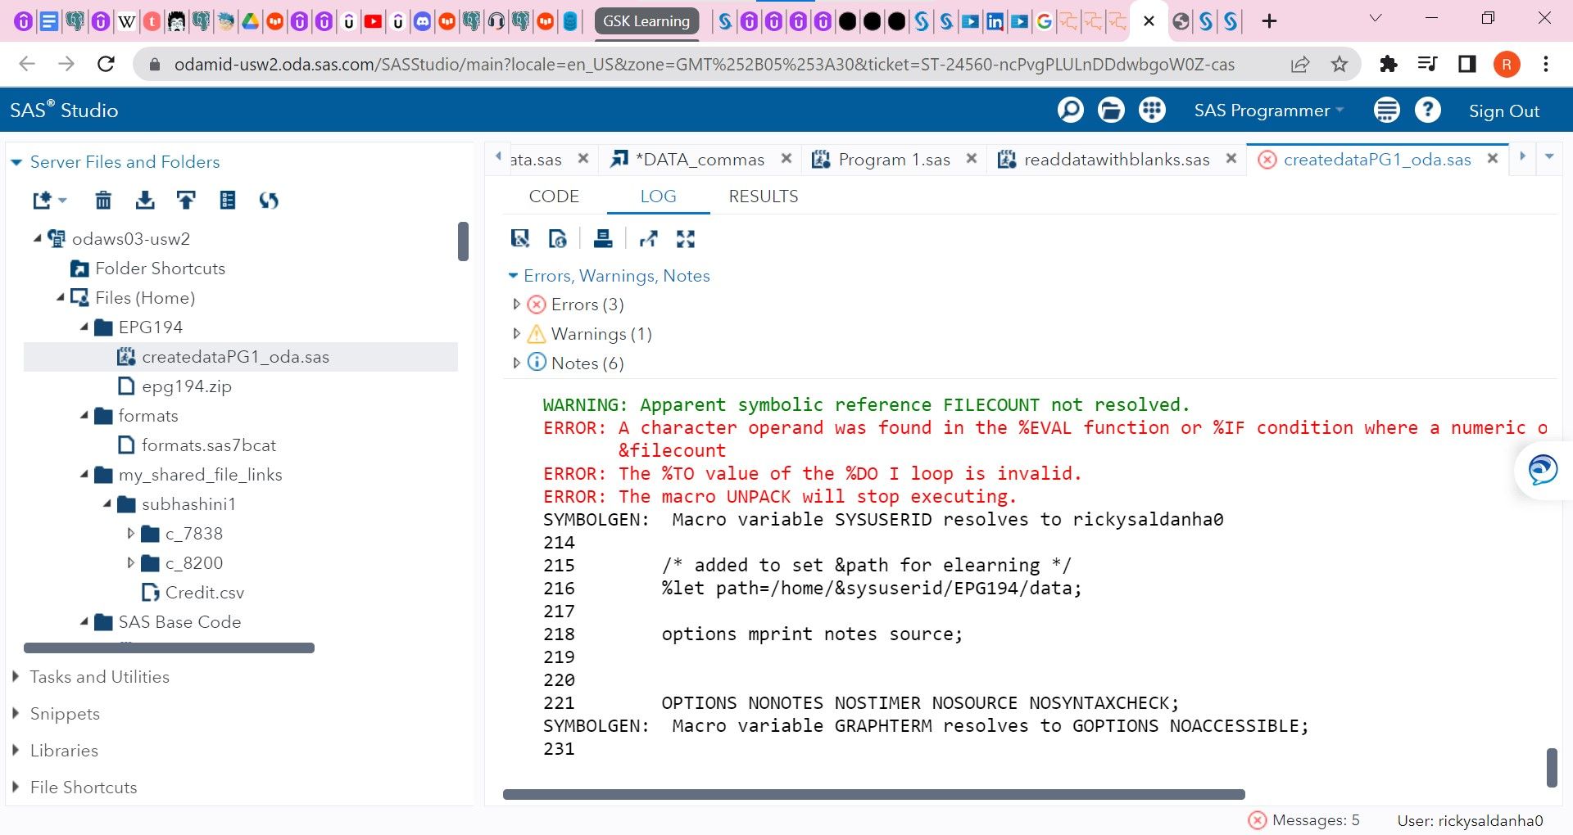Expand the Warnings (1) list
Viewport: 1573px width, 835px height.
tap(516, 334)
